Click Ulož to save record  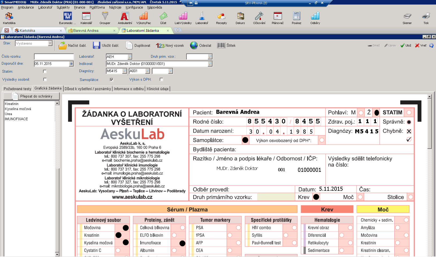(x=406, y=45)
